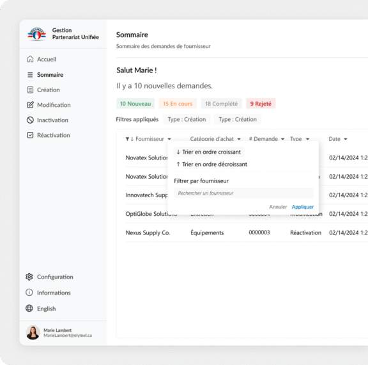Expand the Fournisseur column dropdown arrow
This screenshot has width=368, height=365.
(x=169, y=139)
